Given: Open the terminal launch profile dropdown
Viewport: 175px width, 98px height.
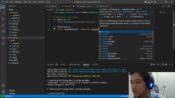Looking at the screenshot, I should (160, 65).
